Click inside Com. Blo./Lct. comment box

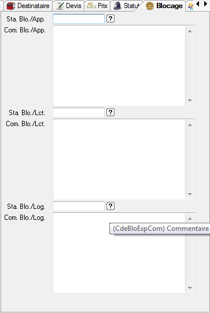[119, 159]
